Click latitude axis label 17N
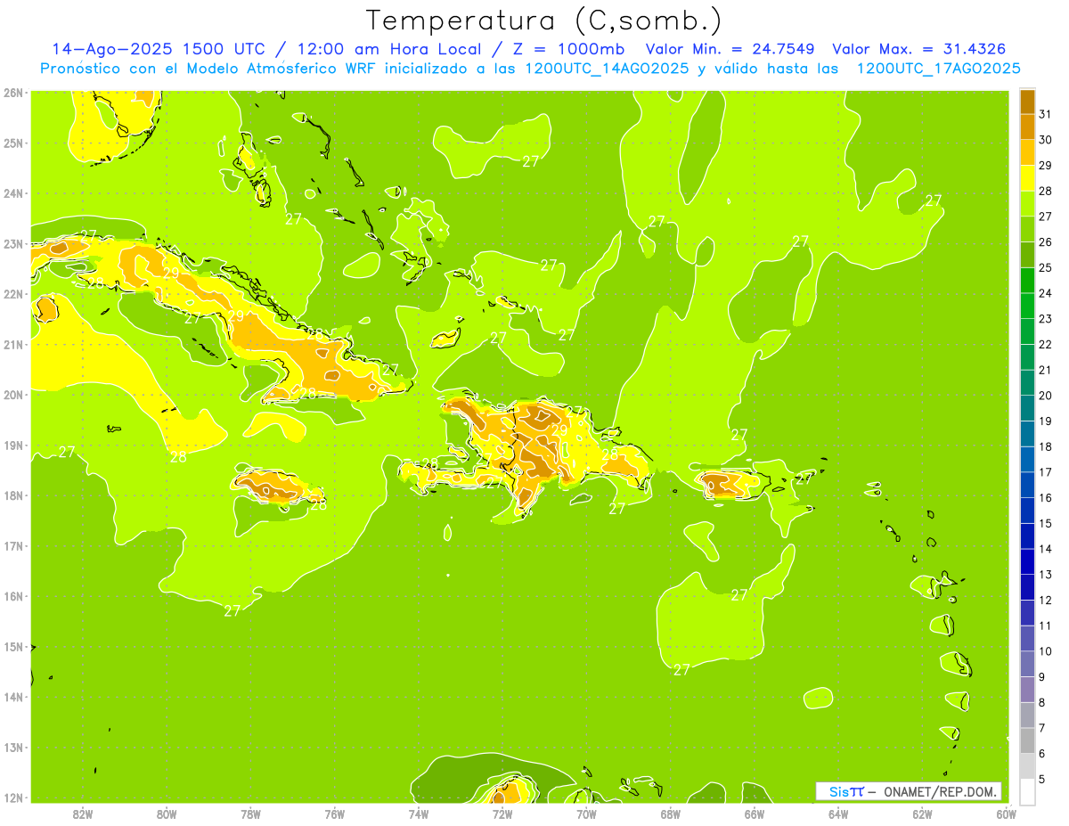The height and width of the screenshot is (826, 1069). [x=12, y=545]
